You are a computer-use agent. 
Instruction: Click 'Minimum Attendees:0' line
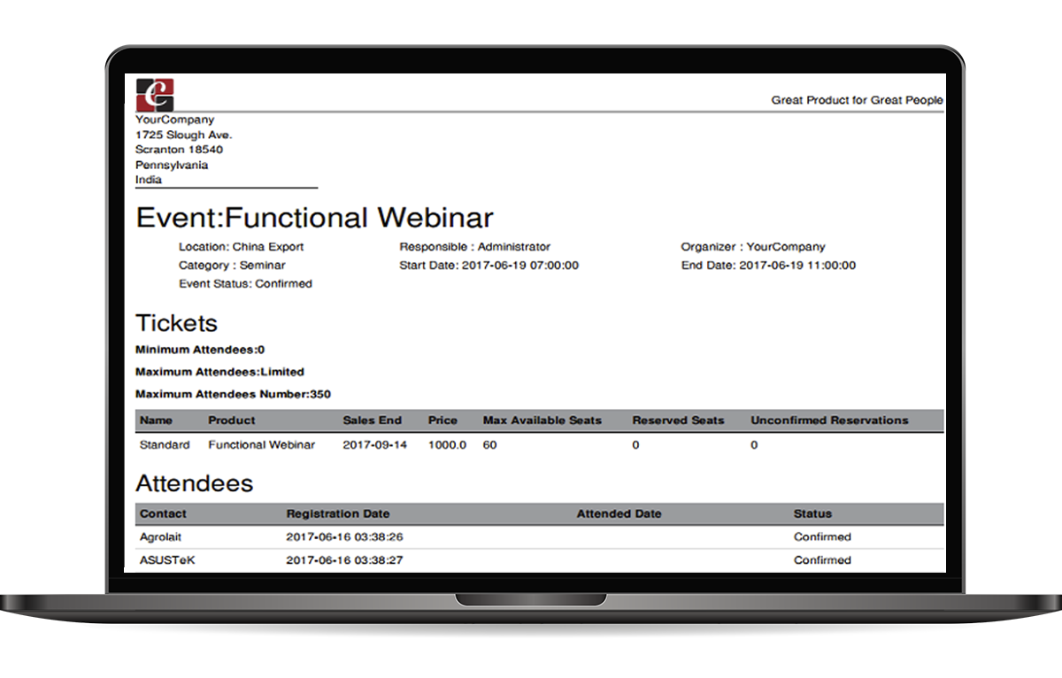200,350
